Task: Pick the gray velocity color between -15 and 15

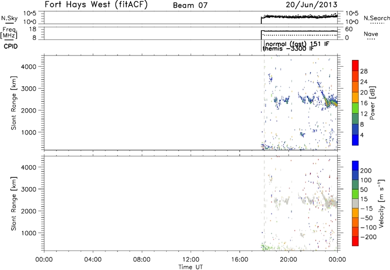Action: point(355,203)
